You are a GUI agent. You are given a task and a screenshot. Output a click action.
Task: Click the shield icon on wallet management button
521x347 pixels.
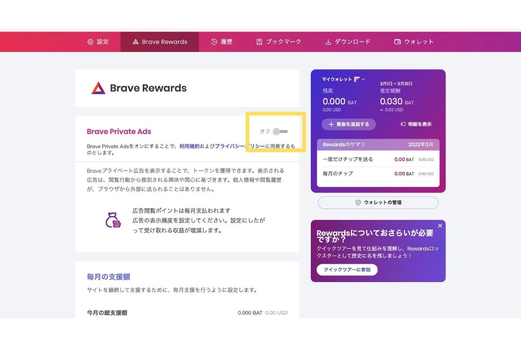pyautogui.click(x=358, y=203)
